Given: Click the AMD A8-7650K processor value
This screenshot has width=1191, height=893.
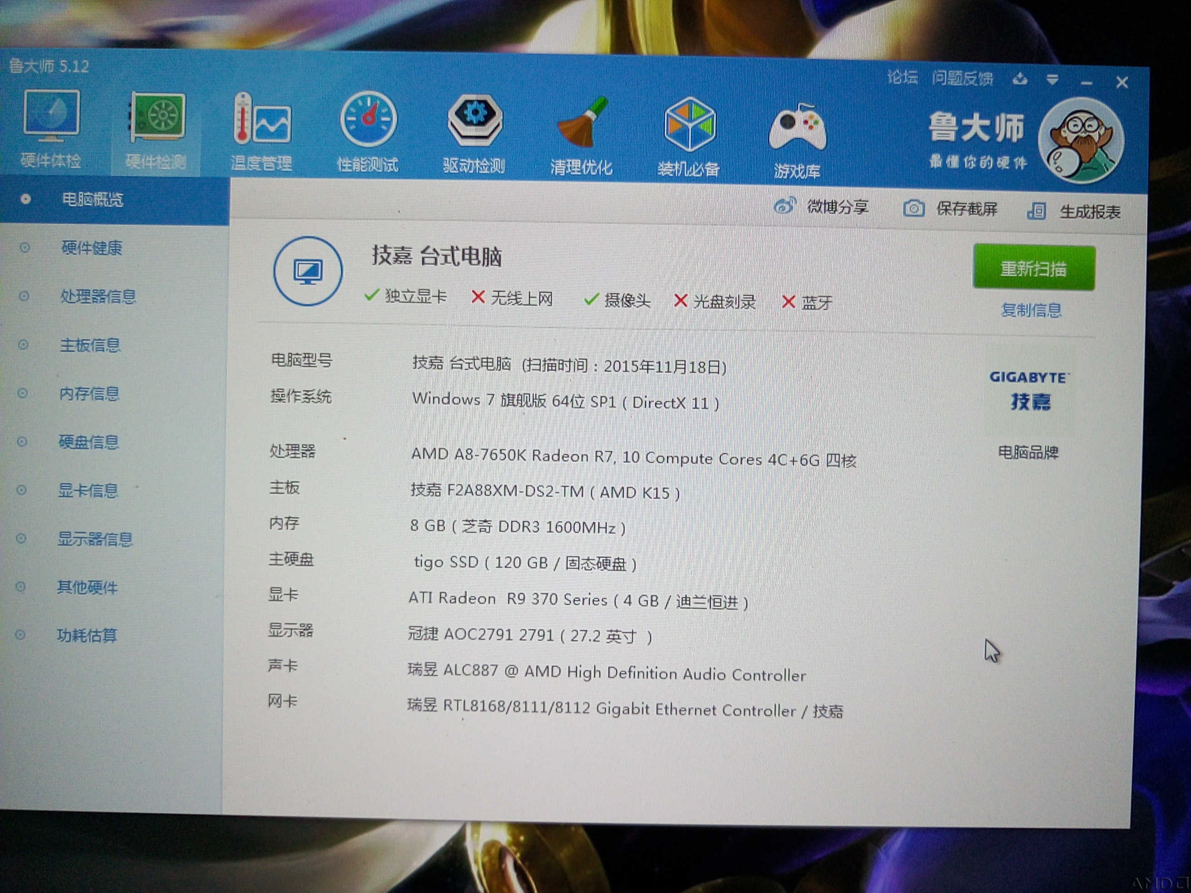Looking at the screenshot, I should [x=633, y=458].
